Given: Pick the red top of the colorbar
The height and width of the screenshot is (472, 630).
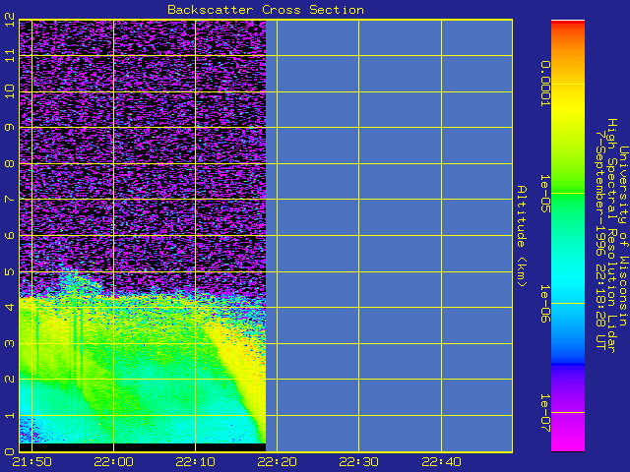Looking at the screenshot, I should [568, 24].
